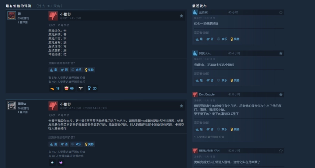Click the laughing face award showing 66
The image size is (315, 168).
pyautogui.click(x=69, y=88)
